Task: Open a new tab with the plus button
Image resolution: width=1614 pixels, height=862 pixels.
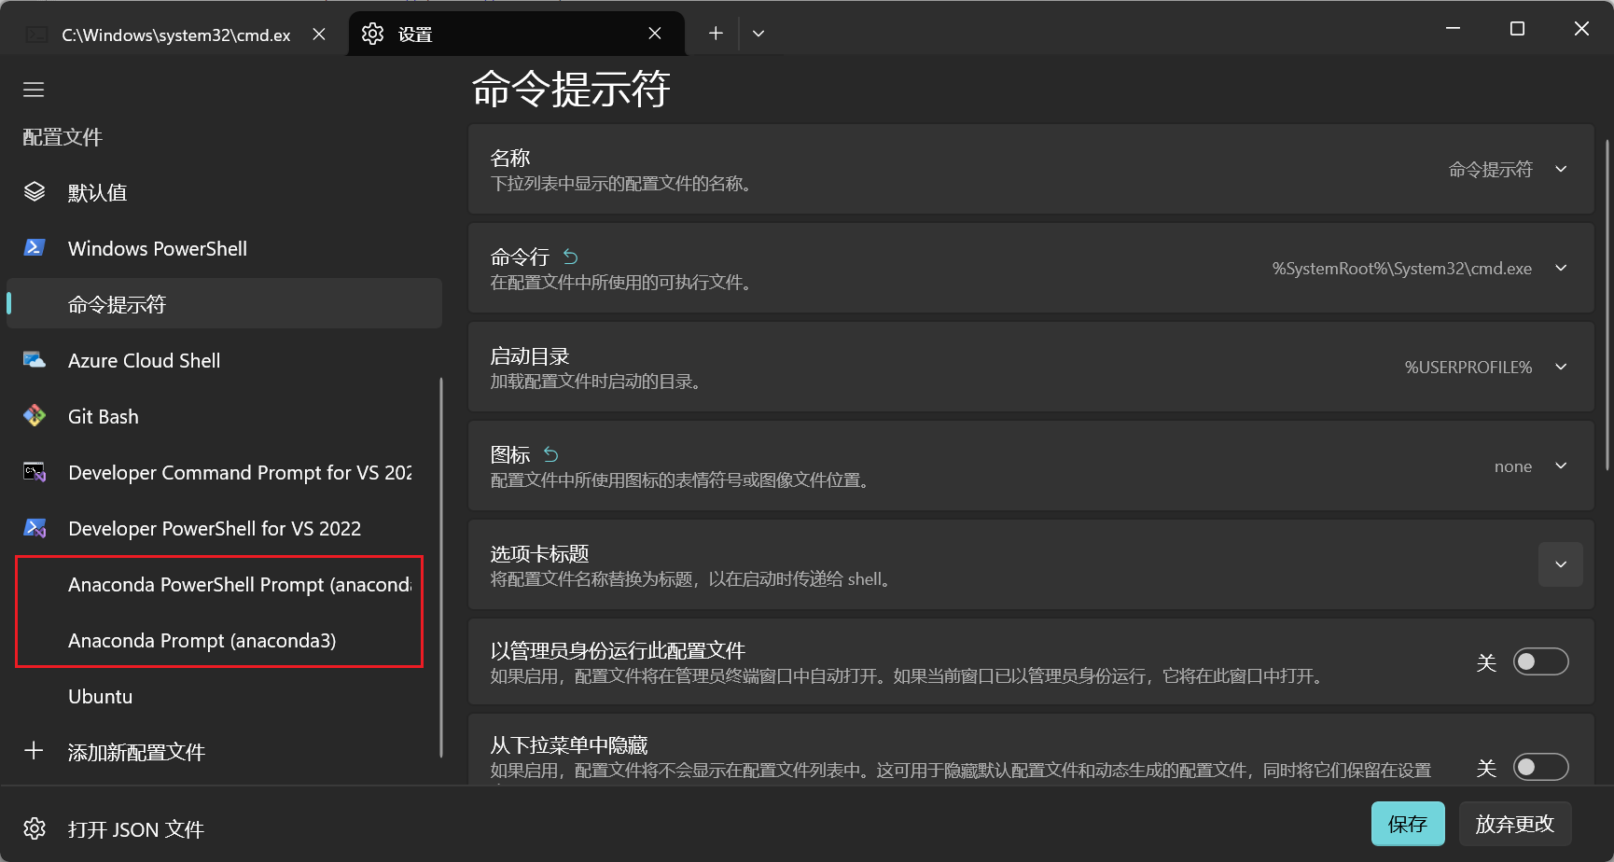Action: (x=716, y=34)
